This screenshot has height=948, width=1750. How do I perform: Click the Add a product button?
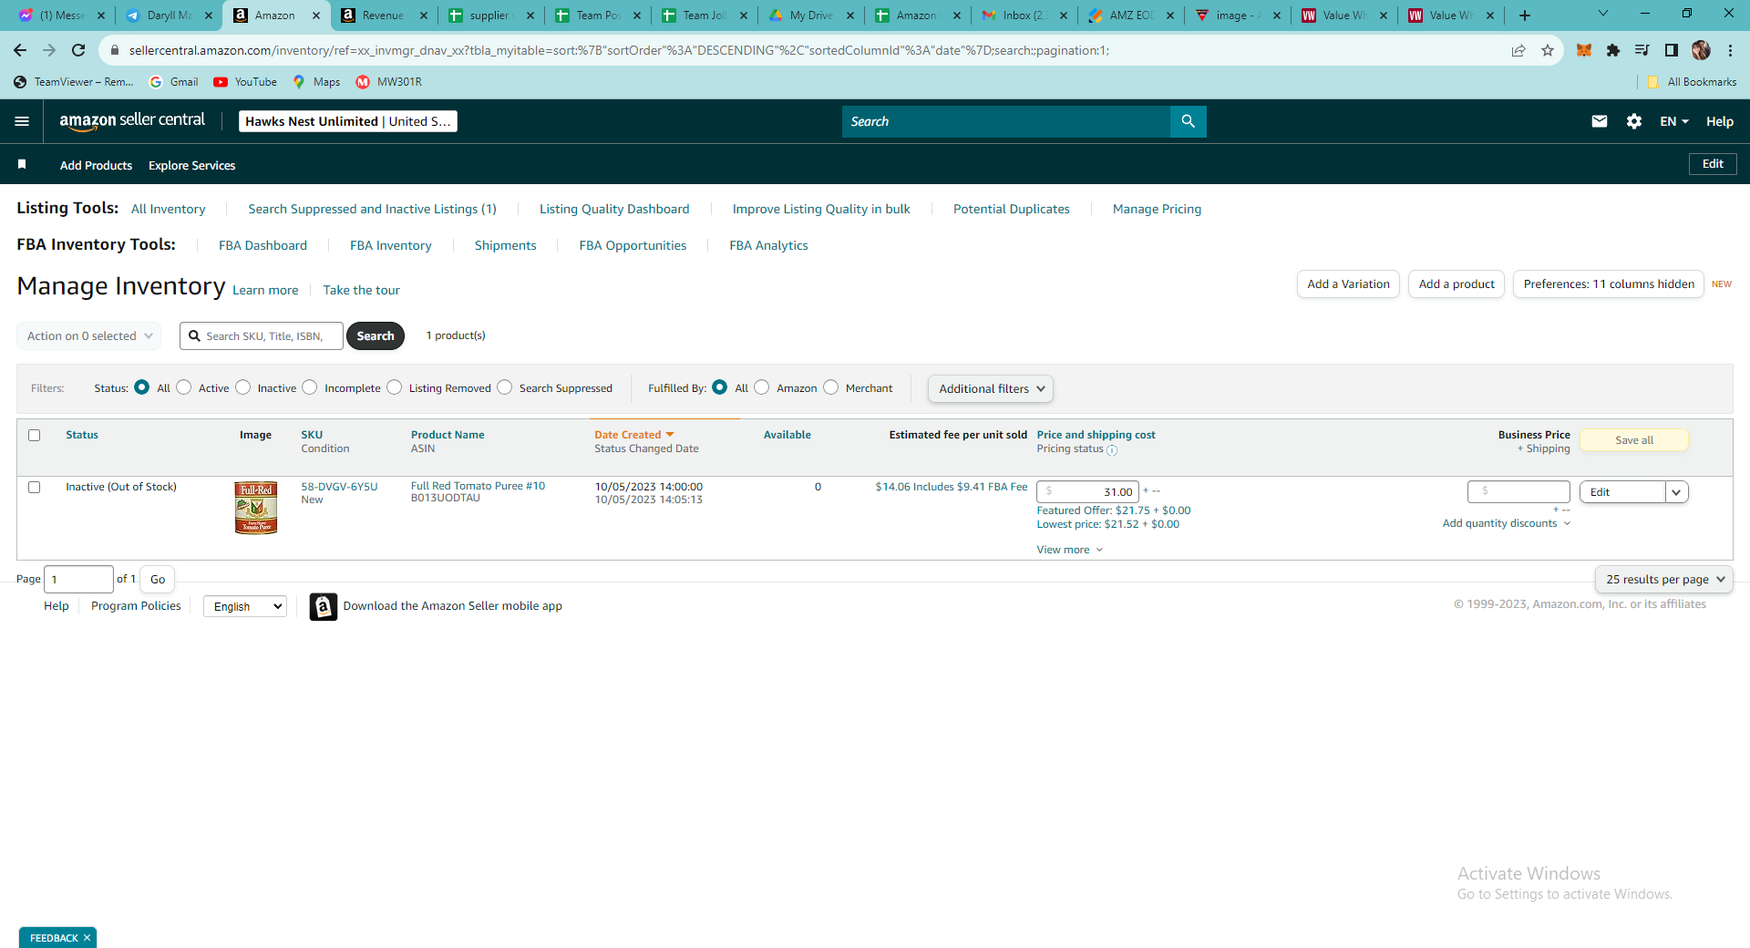point(1456,283)
